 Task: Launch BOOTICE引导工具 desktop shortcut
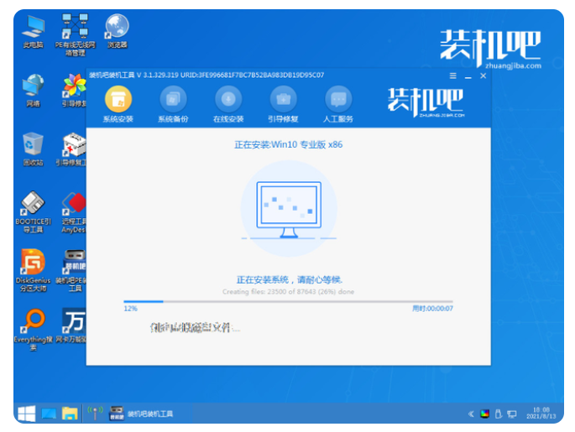[x=34, y=206]
